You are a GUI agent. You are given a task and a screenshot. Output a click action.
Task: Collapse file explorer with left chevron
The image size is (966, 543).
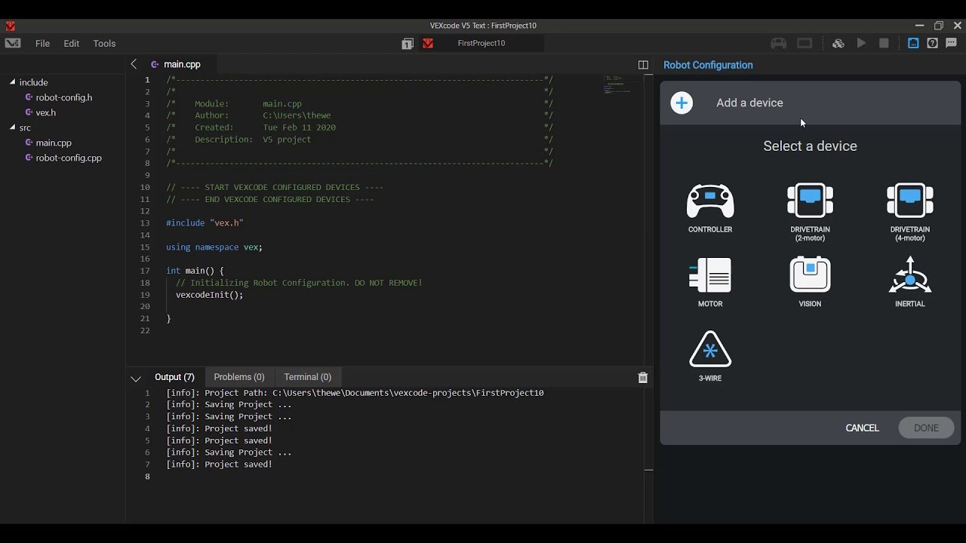click(134, 64)
